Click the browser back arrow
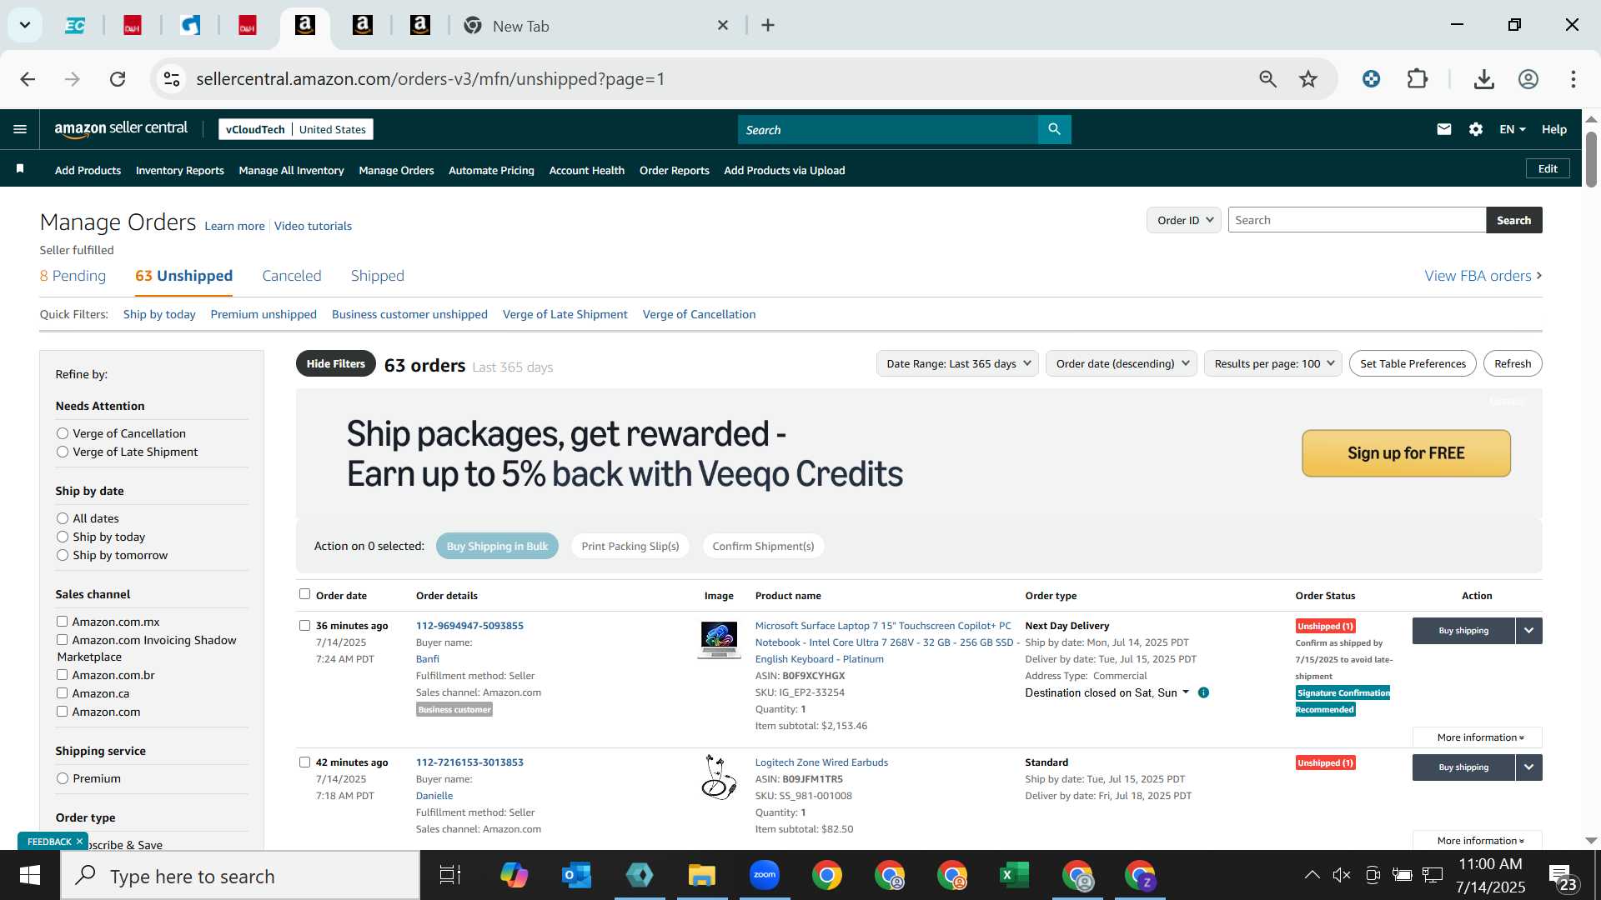Image resolution: width=1601 pixels, height=900 pixels. [x=28, y=79]
